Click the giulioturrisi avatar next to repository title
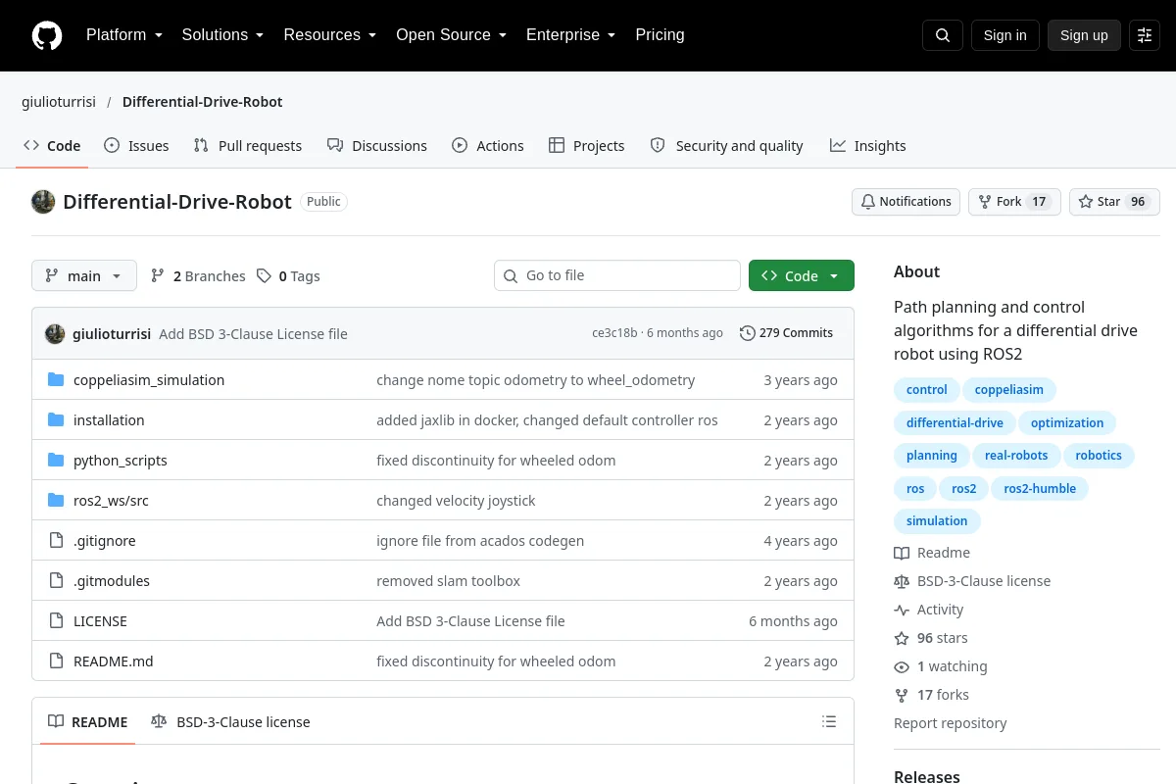Viewport: 1176px width, 784px height. pos(43,202)
